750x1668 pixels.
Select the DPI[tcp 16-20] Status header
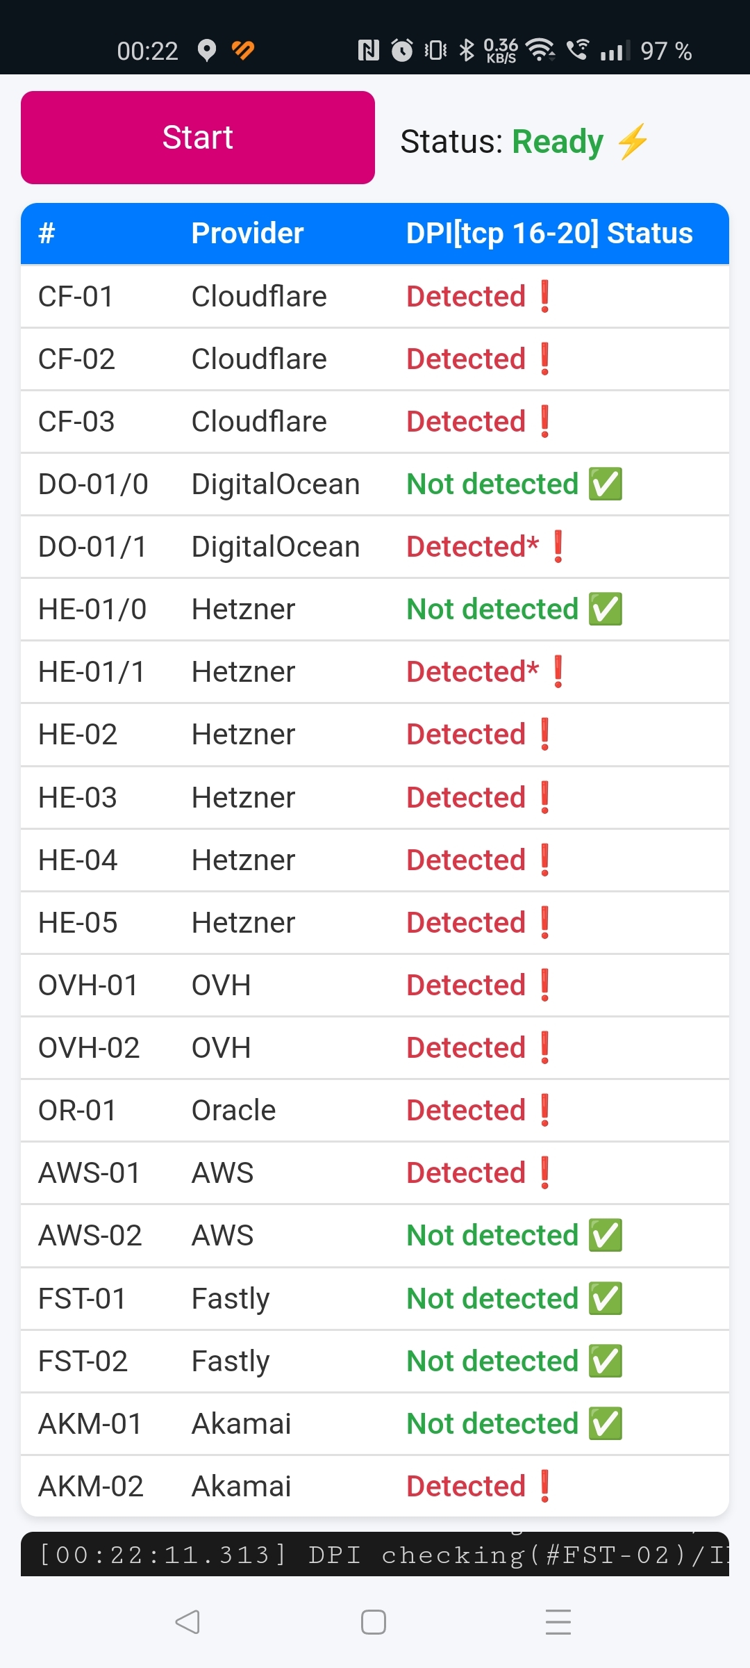(x=549, y=234)
